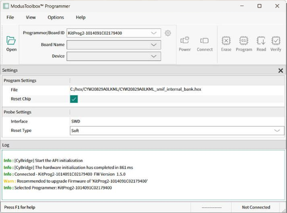
Task: Click the Verify chip icon
Action: (x=276, y=41)
